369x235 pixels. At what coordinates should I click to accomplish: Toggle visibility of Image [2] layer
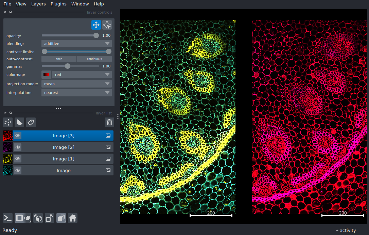point(18,147)
